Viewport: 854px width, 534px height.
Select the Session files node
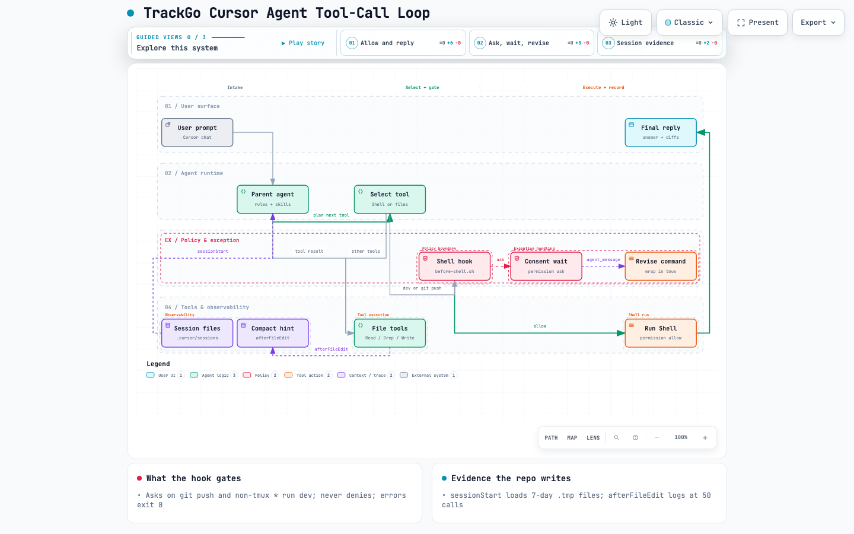click(x=197, y=333)
